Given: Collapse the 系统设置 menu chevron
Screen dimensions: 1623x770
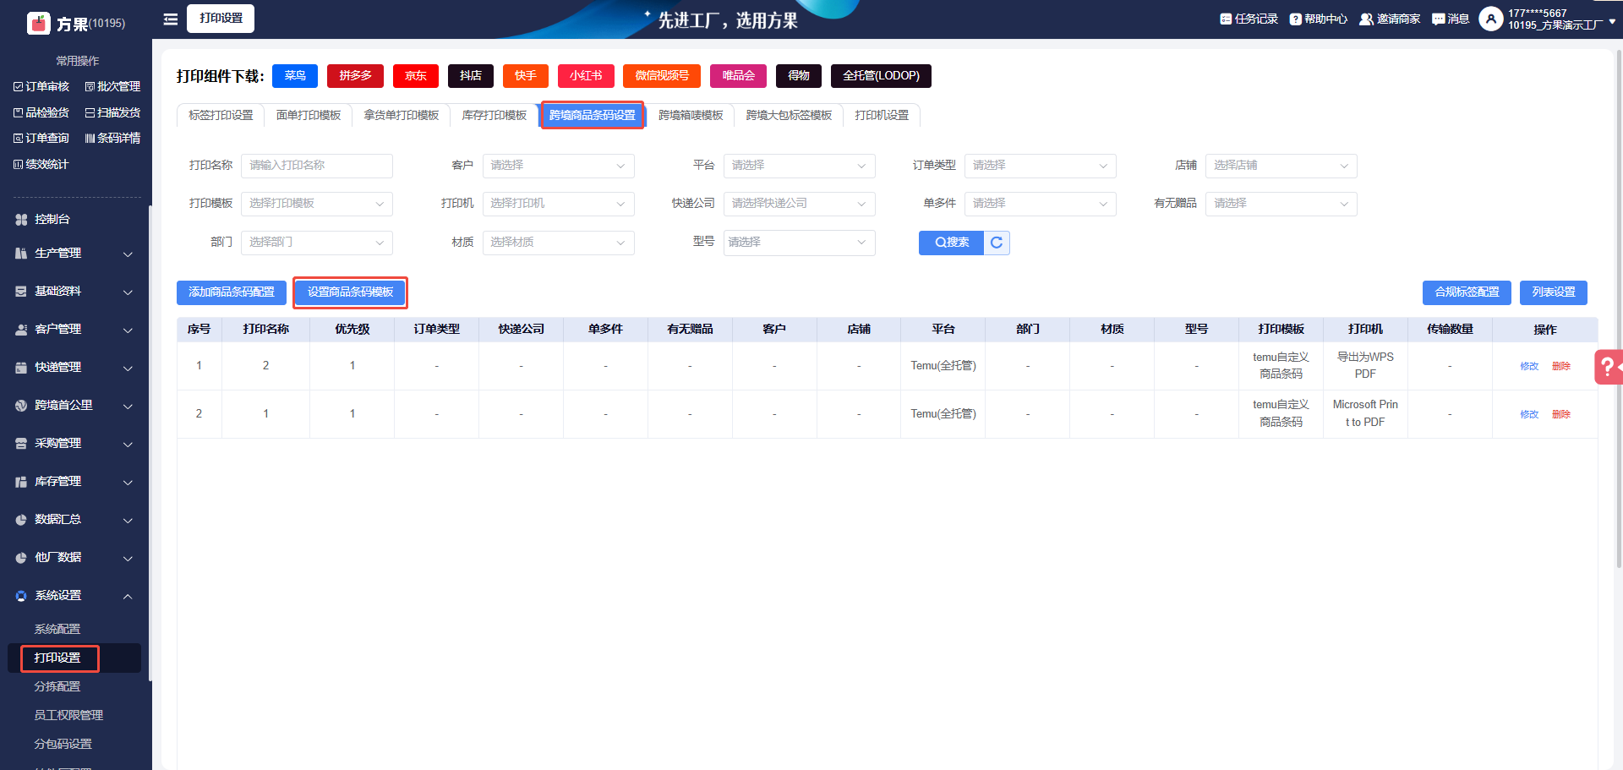Looking at the screenshot, I should [128, 596].
